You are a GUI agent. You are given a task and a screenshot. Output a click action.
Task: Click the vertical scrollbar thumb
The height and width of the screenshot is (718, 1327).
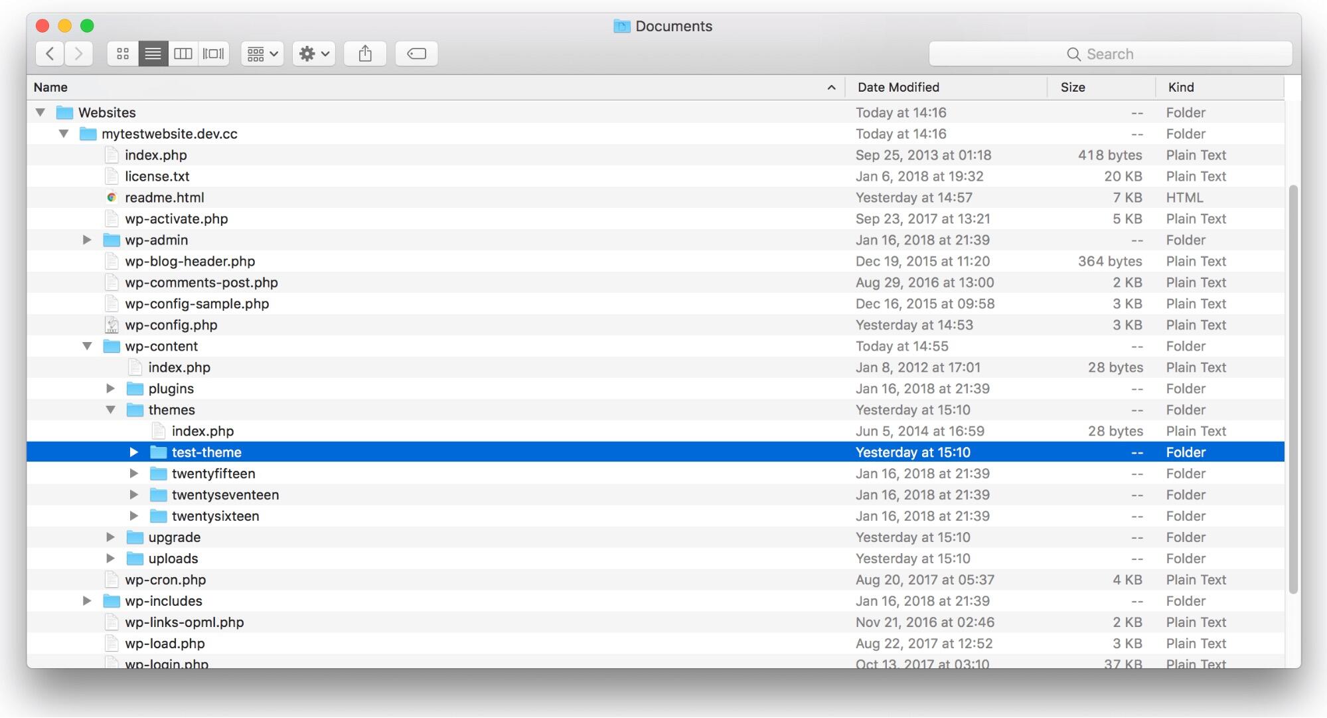point(1292,389)
